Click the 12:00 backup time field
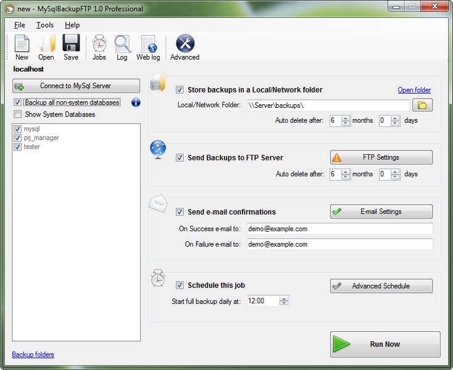Viewport: 453px width, 370px height. pos(263,301)
